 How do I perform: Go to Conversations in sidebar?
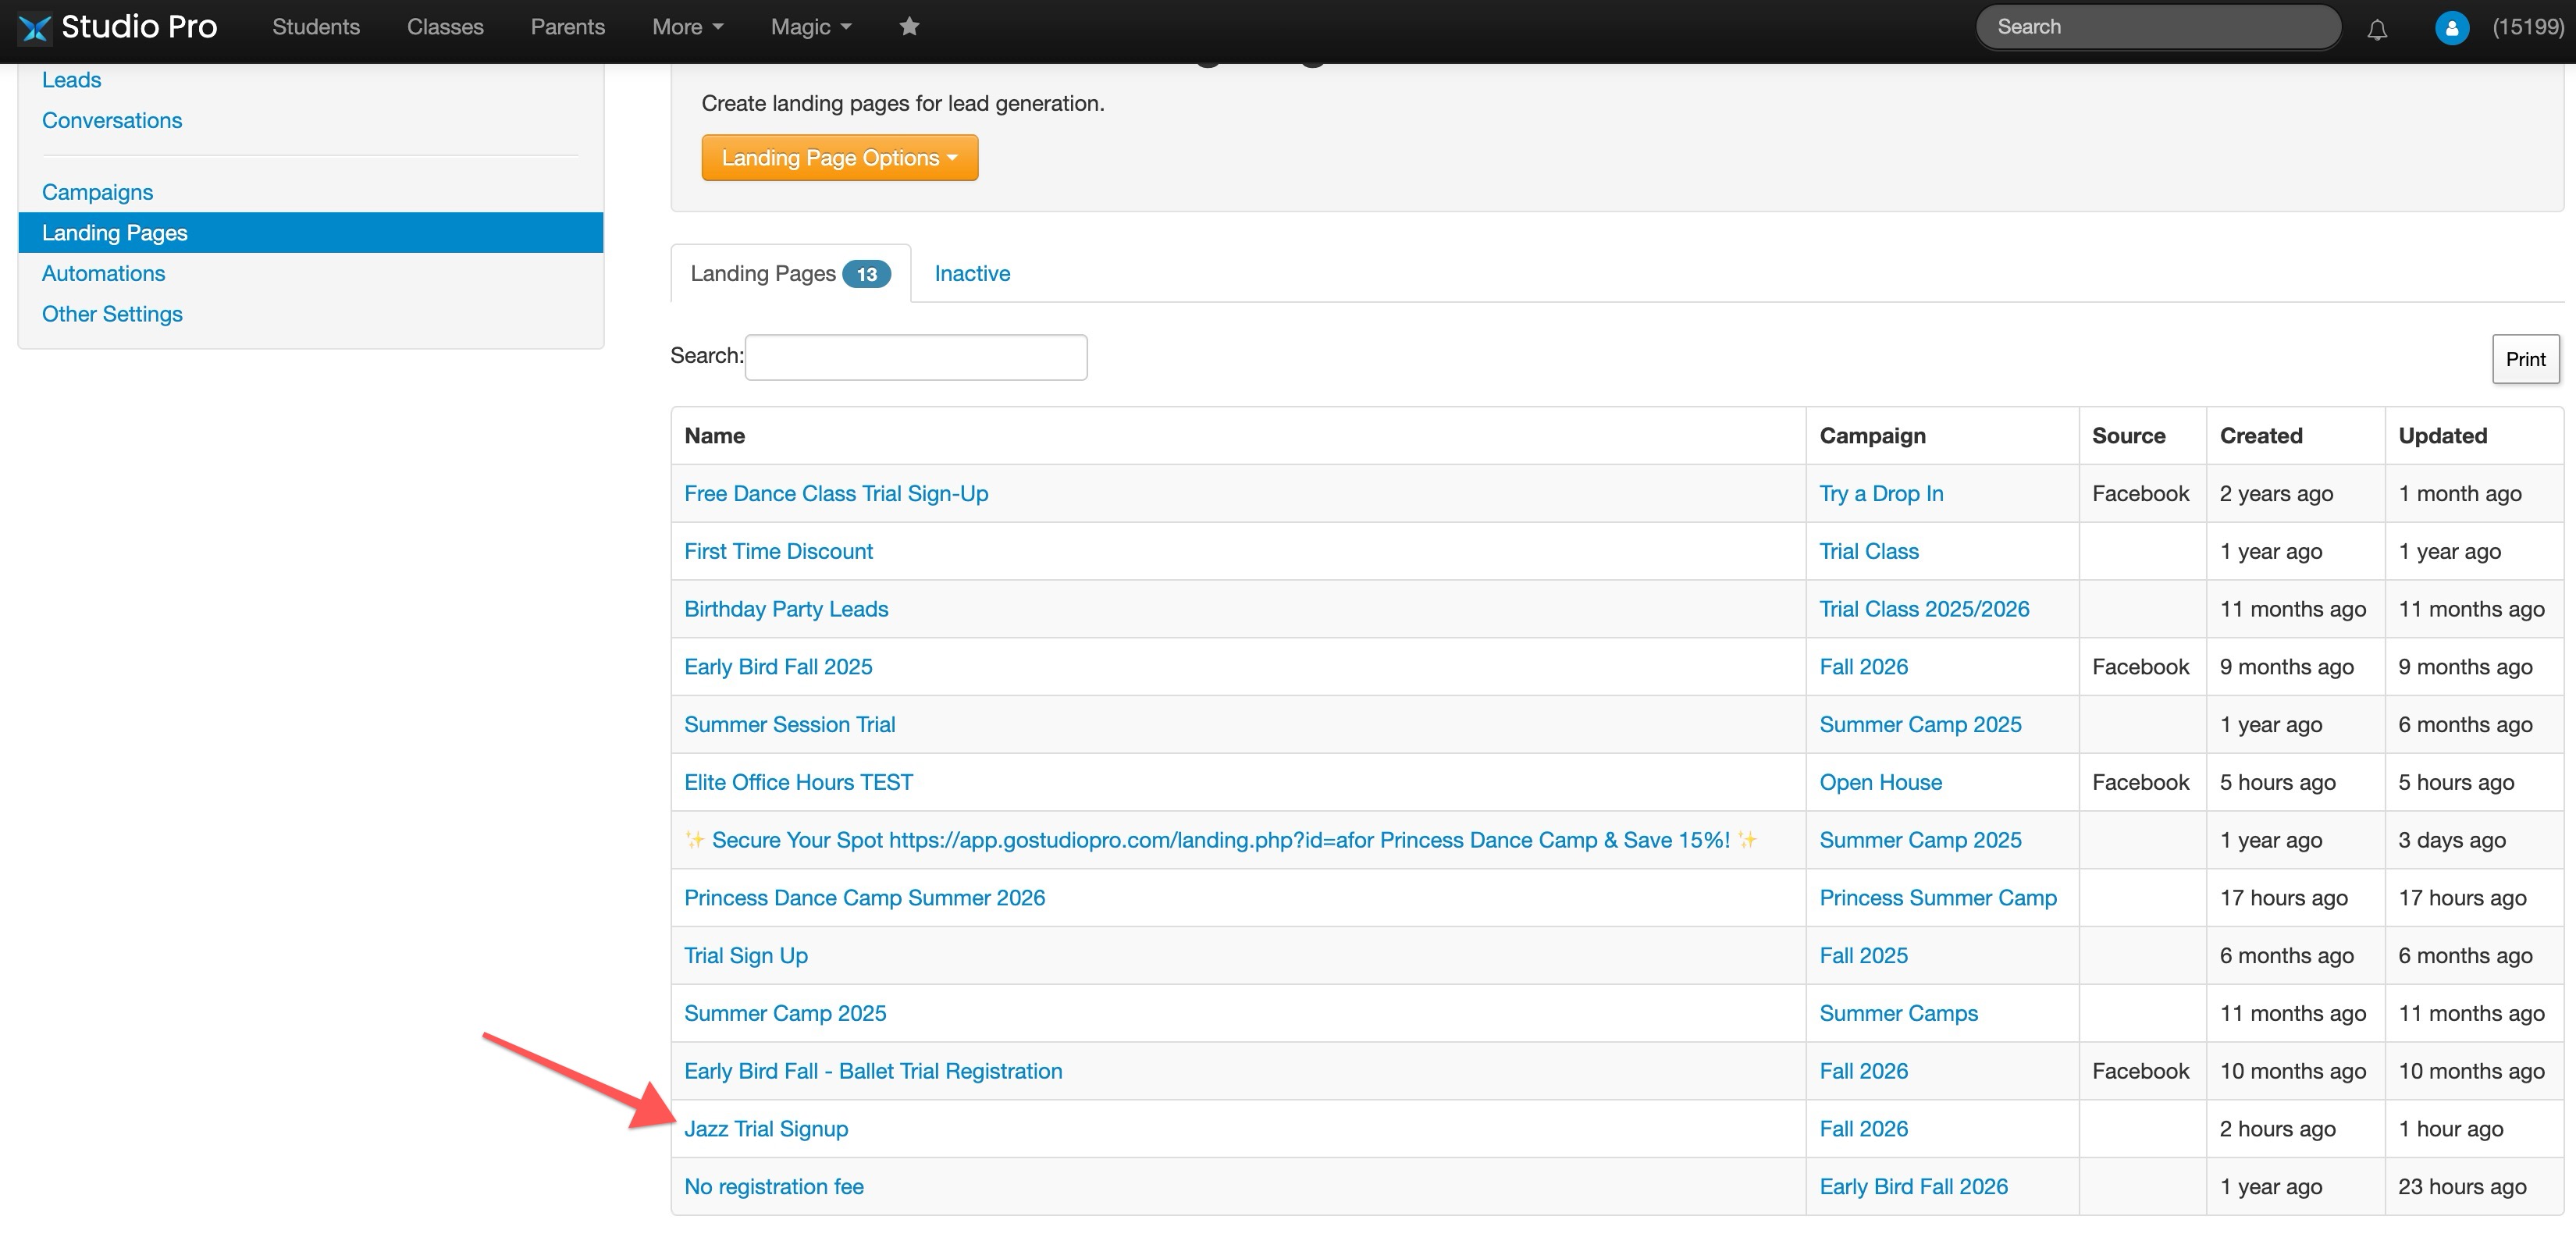tap(112, 121)
